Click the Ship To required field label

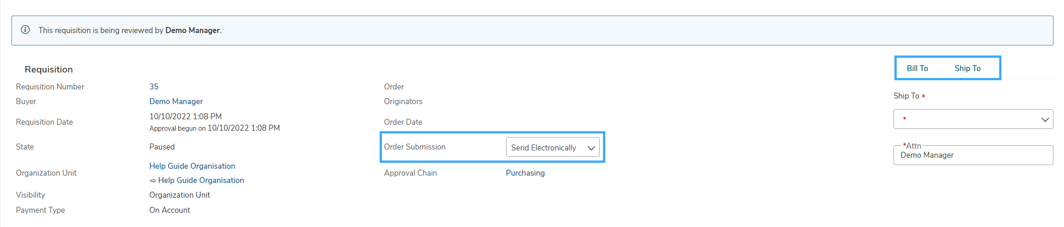[909, 96]
